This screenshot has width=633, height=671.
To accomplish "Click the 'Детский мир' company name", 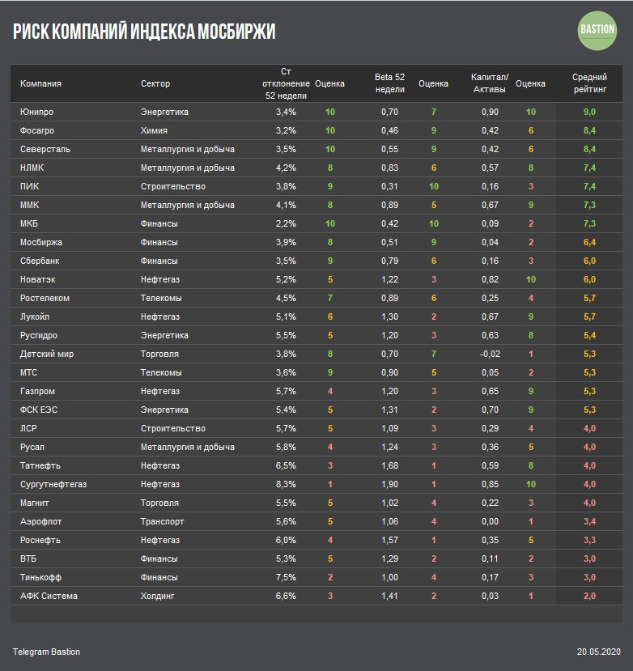I will pos(47,354).
